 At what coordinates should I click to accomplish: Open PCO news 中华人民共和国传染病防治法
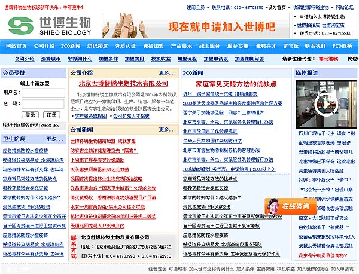(x=212, y=141)
